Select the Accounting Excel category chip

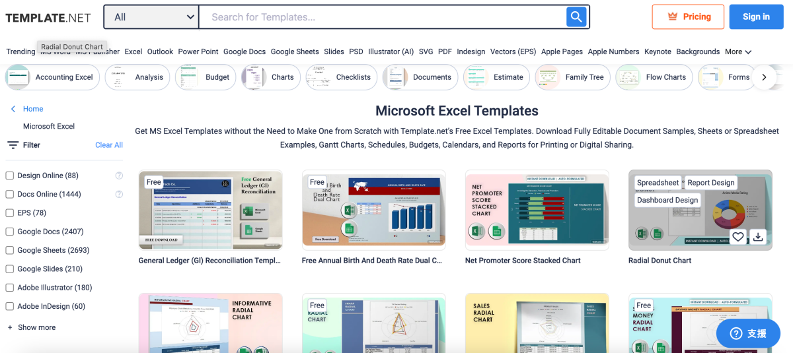(x=52, y=77)
